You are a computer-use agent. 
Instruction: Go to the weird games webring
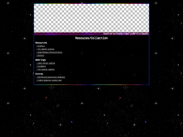(45, 63)
